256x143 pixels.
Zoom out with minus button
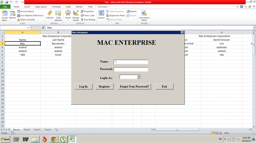click(x=232, y=133)
